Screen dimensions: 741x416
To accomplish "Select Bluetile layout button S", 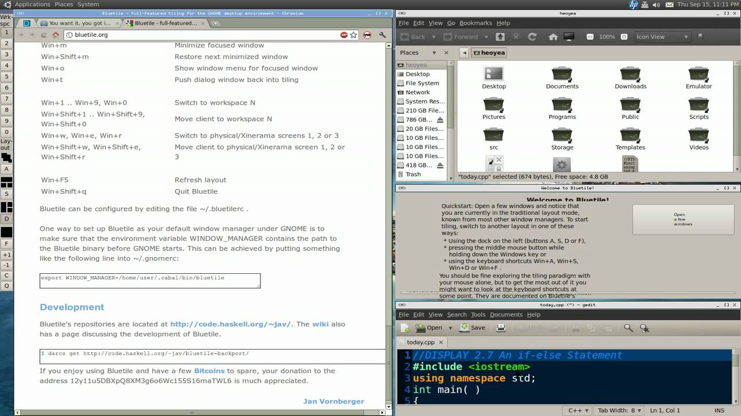I will coord(6,194).
